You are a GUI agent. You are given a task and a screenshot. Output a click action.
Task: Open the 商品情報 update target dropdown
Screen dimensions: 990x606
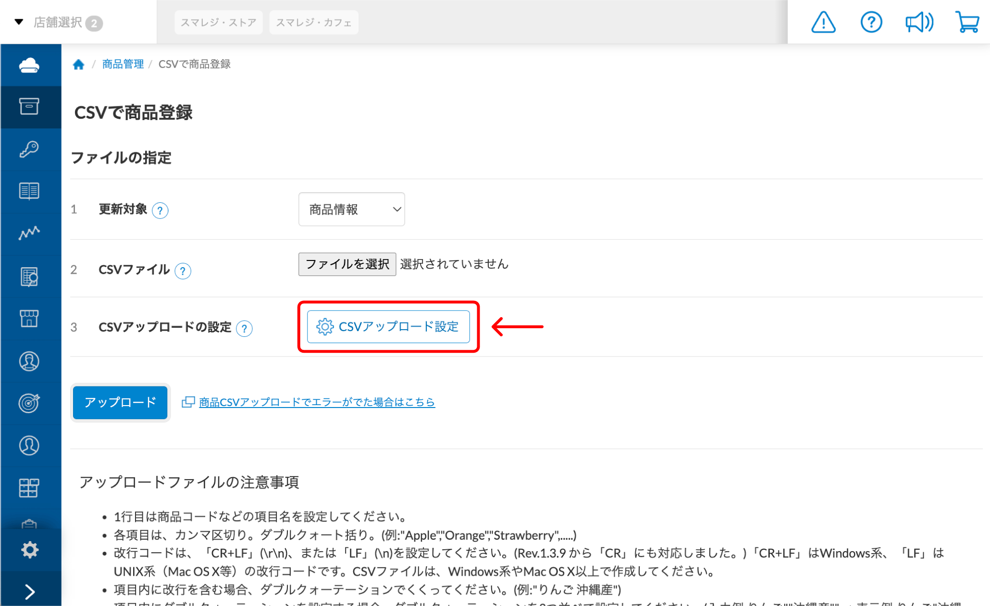[x=351, y=210]
